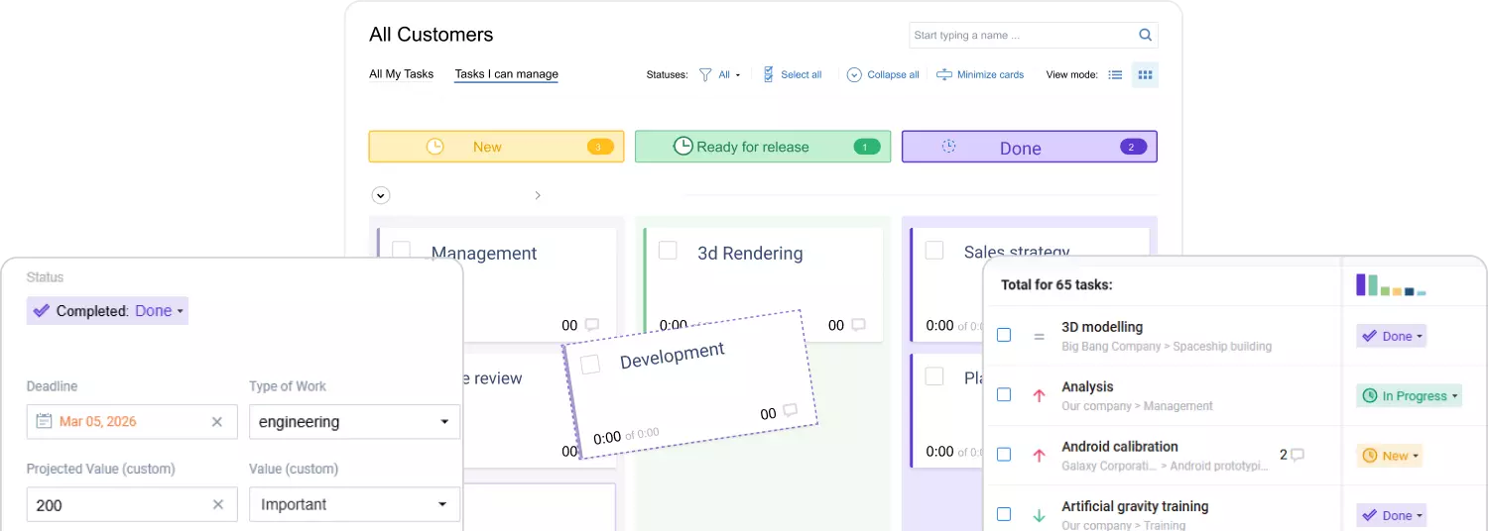This screenshot has height=531, width=1488.
Task: Click the right chevron next to group expander
Action: tap(538, 195)
